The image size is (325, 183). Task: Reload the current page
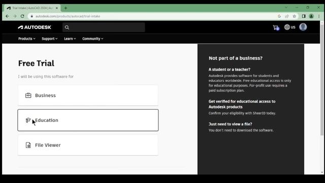(22, 16)
